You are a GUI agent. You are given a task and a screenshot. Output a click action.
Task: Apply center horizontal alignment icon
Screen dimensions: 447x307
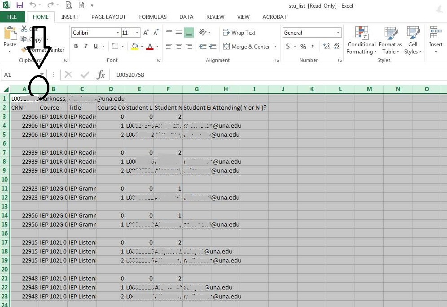179,46
